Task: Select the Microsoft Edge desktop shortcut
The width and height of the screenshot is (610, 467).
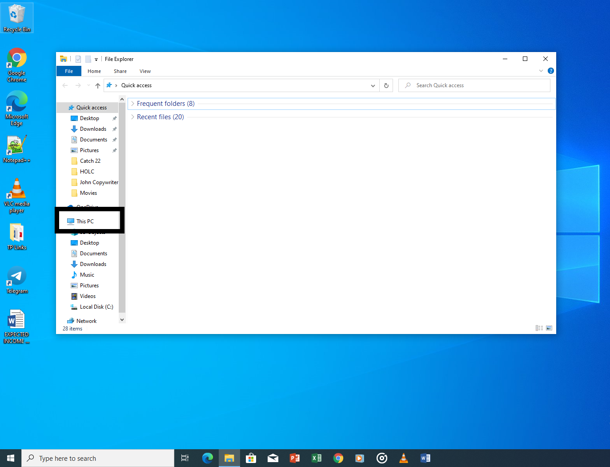Action: coord(17,108)
